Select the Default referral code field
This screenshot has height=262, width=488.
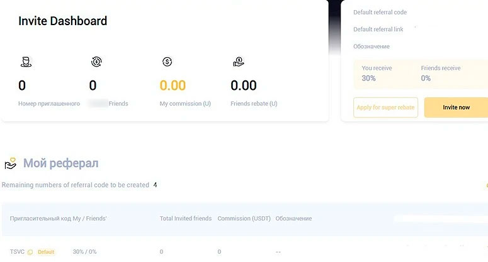point(380,12)
